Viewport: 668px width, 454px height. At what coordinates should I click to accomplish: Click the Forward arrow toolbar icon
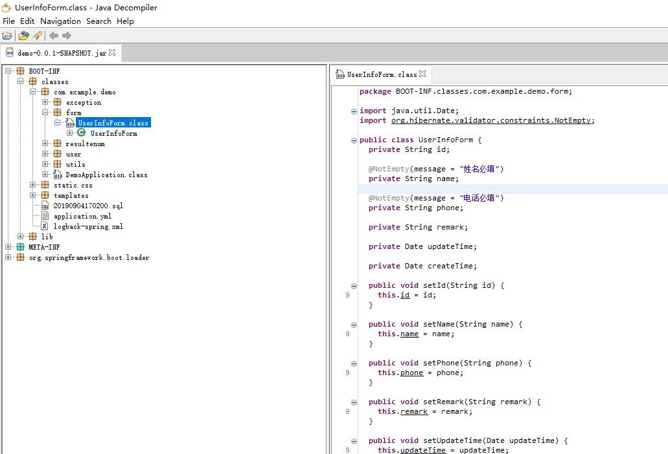67,36
